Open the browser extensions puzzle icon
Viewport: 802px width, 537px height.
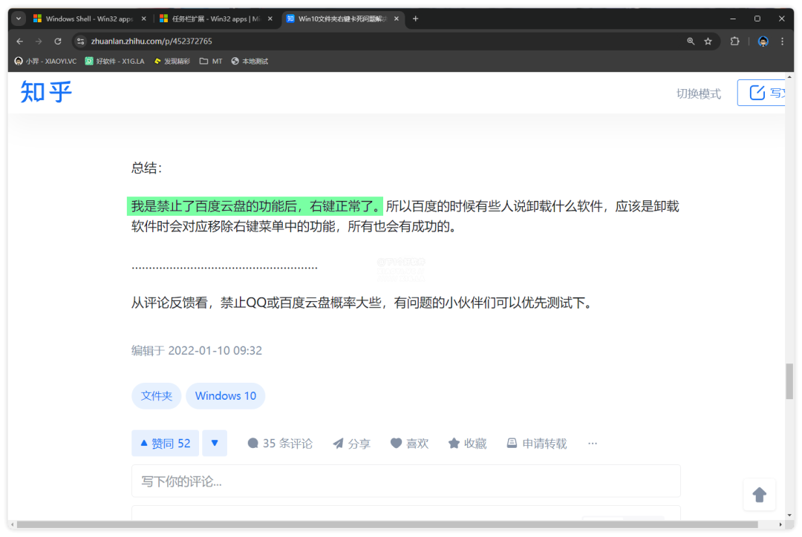click(x=734, y=42)
